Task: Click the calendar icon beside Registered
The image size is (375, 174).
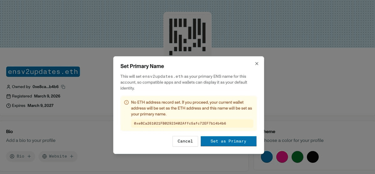Action: click(8, 96)
